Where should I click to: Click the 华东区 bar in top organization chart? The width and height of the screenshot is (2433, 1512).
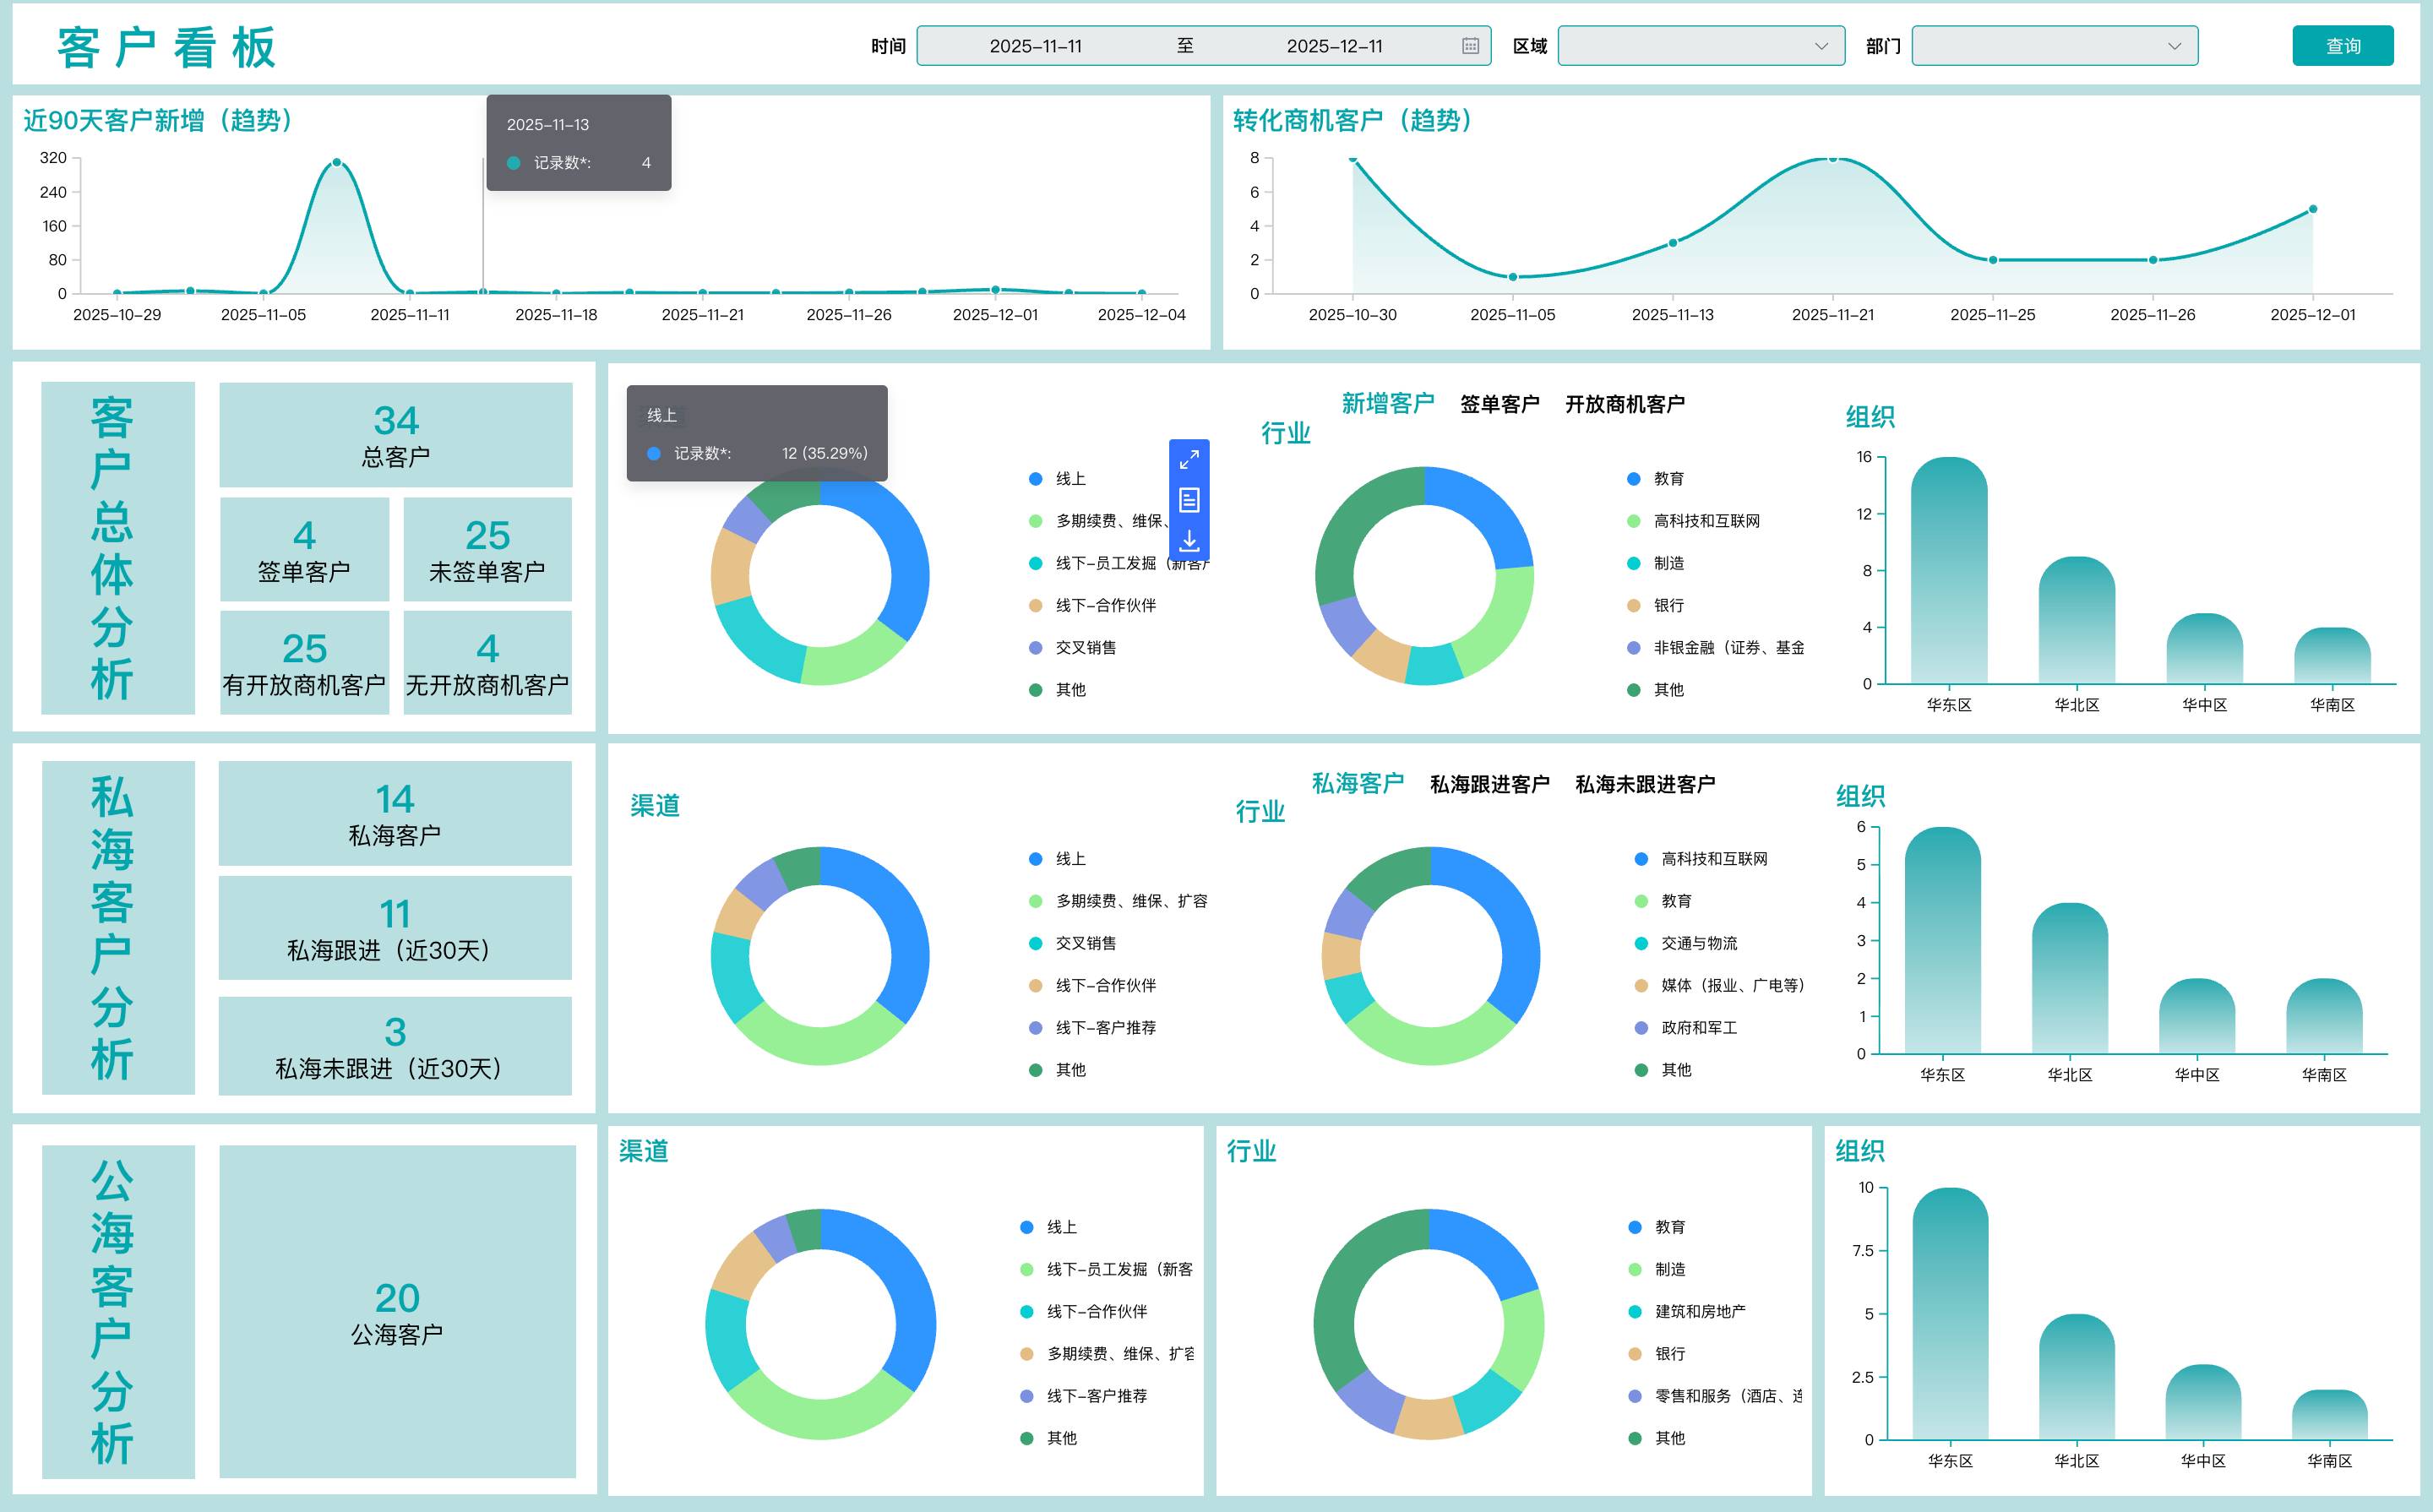coord(1948,570)
